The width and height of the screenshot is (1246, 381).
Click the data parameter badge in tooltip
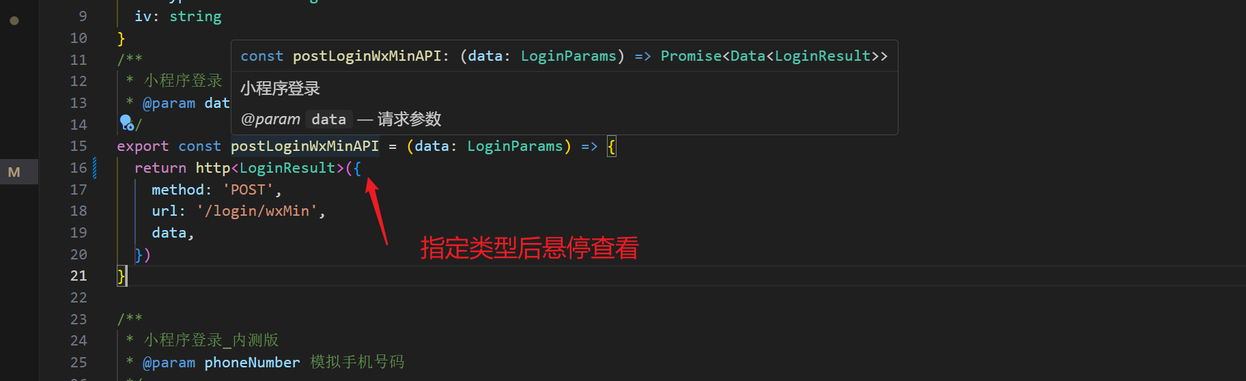pyautogui.click(x=328, y=119)
